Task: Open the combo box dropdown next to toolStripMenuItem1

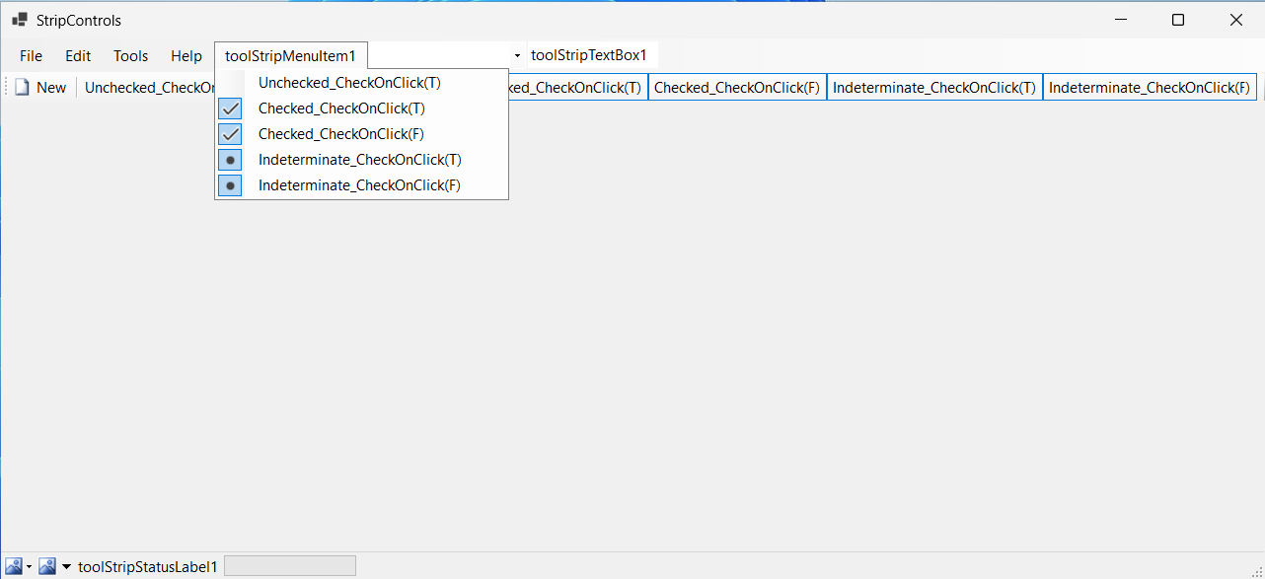Action: [516, 55]
